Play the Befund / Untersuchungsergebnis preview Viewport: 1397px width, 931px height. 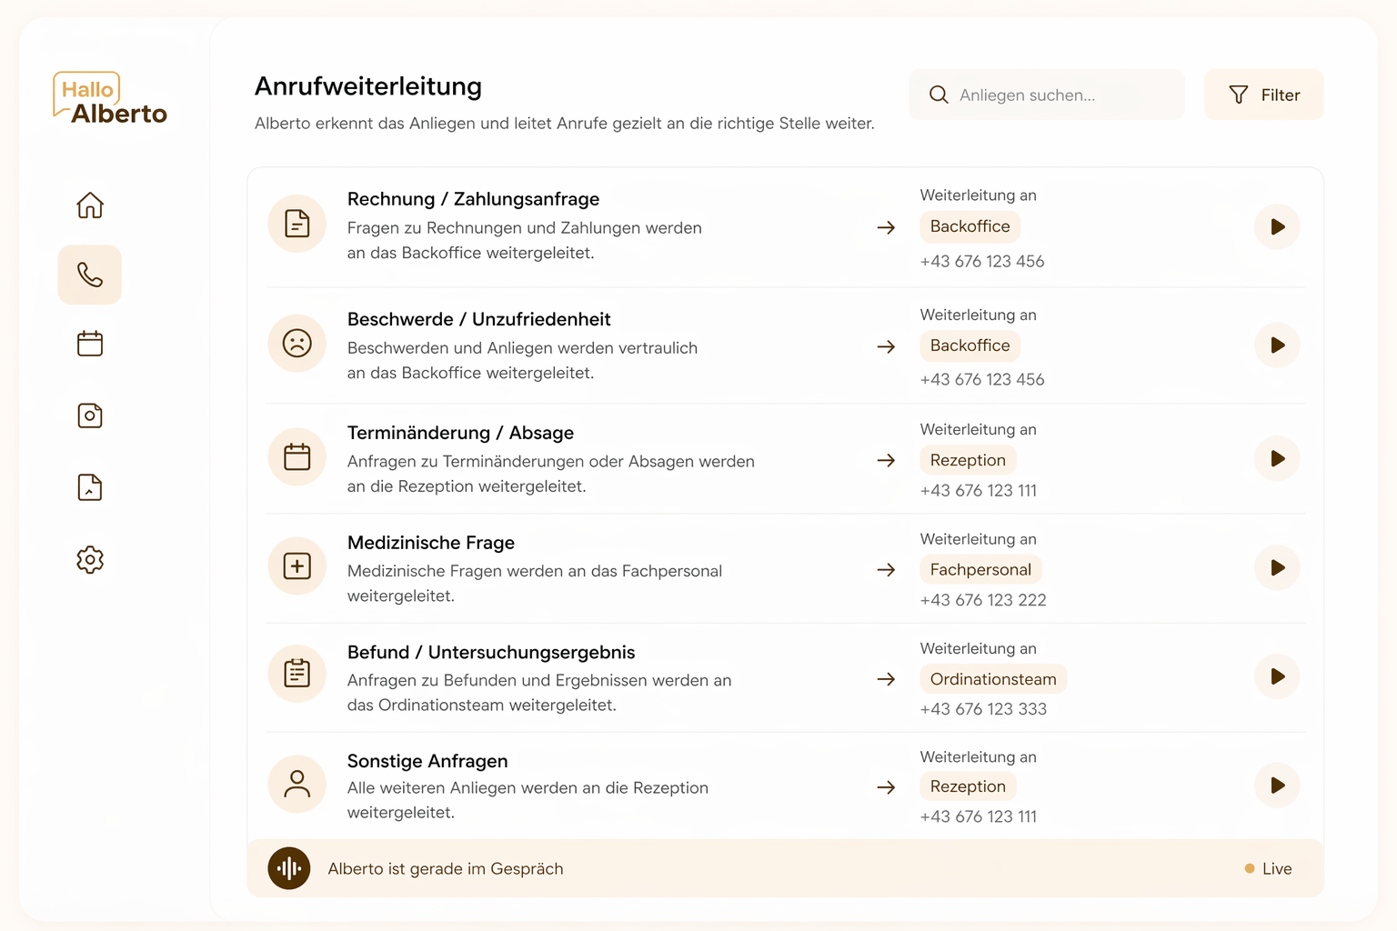(x=1277, y=676)
